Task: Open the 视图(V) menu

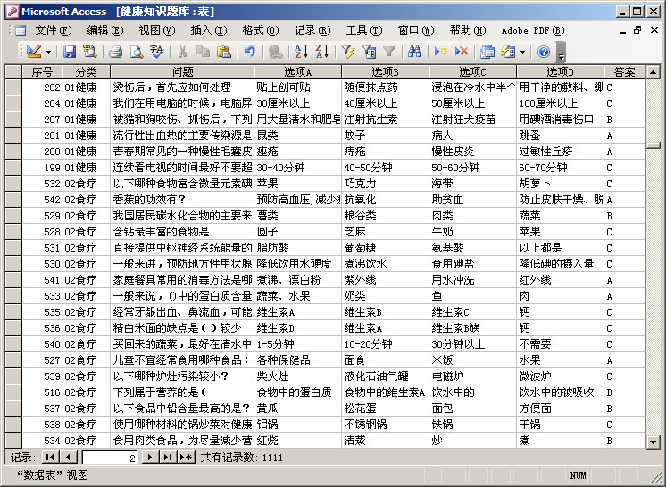Action: (157, 30)
